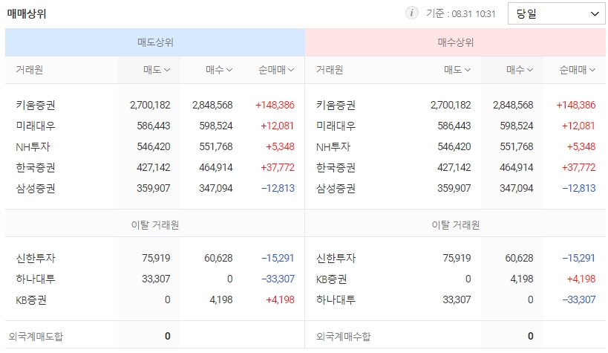Click +148,386 net value in 매도상위 table
This screenshot has width=608, height=353.
275,105
